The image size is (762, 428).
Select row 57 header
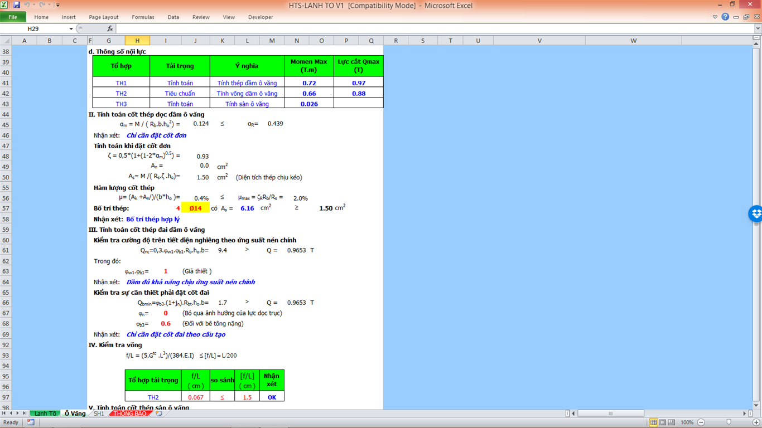coord(6,208)
